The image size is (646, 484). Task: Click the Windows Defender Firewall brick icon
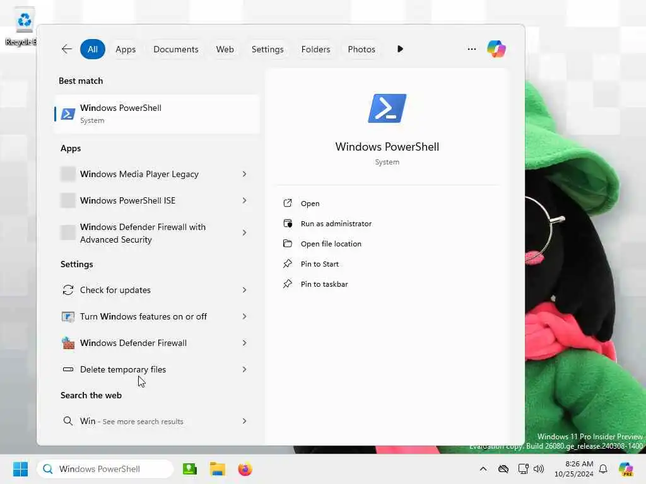point(68,343)
